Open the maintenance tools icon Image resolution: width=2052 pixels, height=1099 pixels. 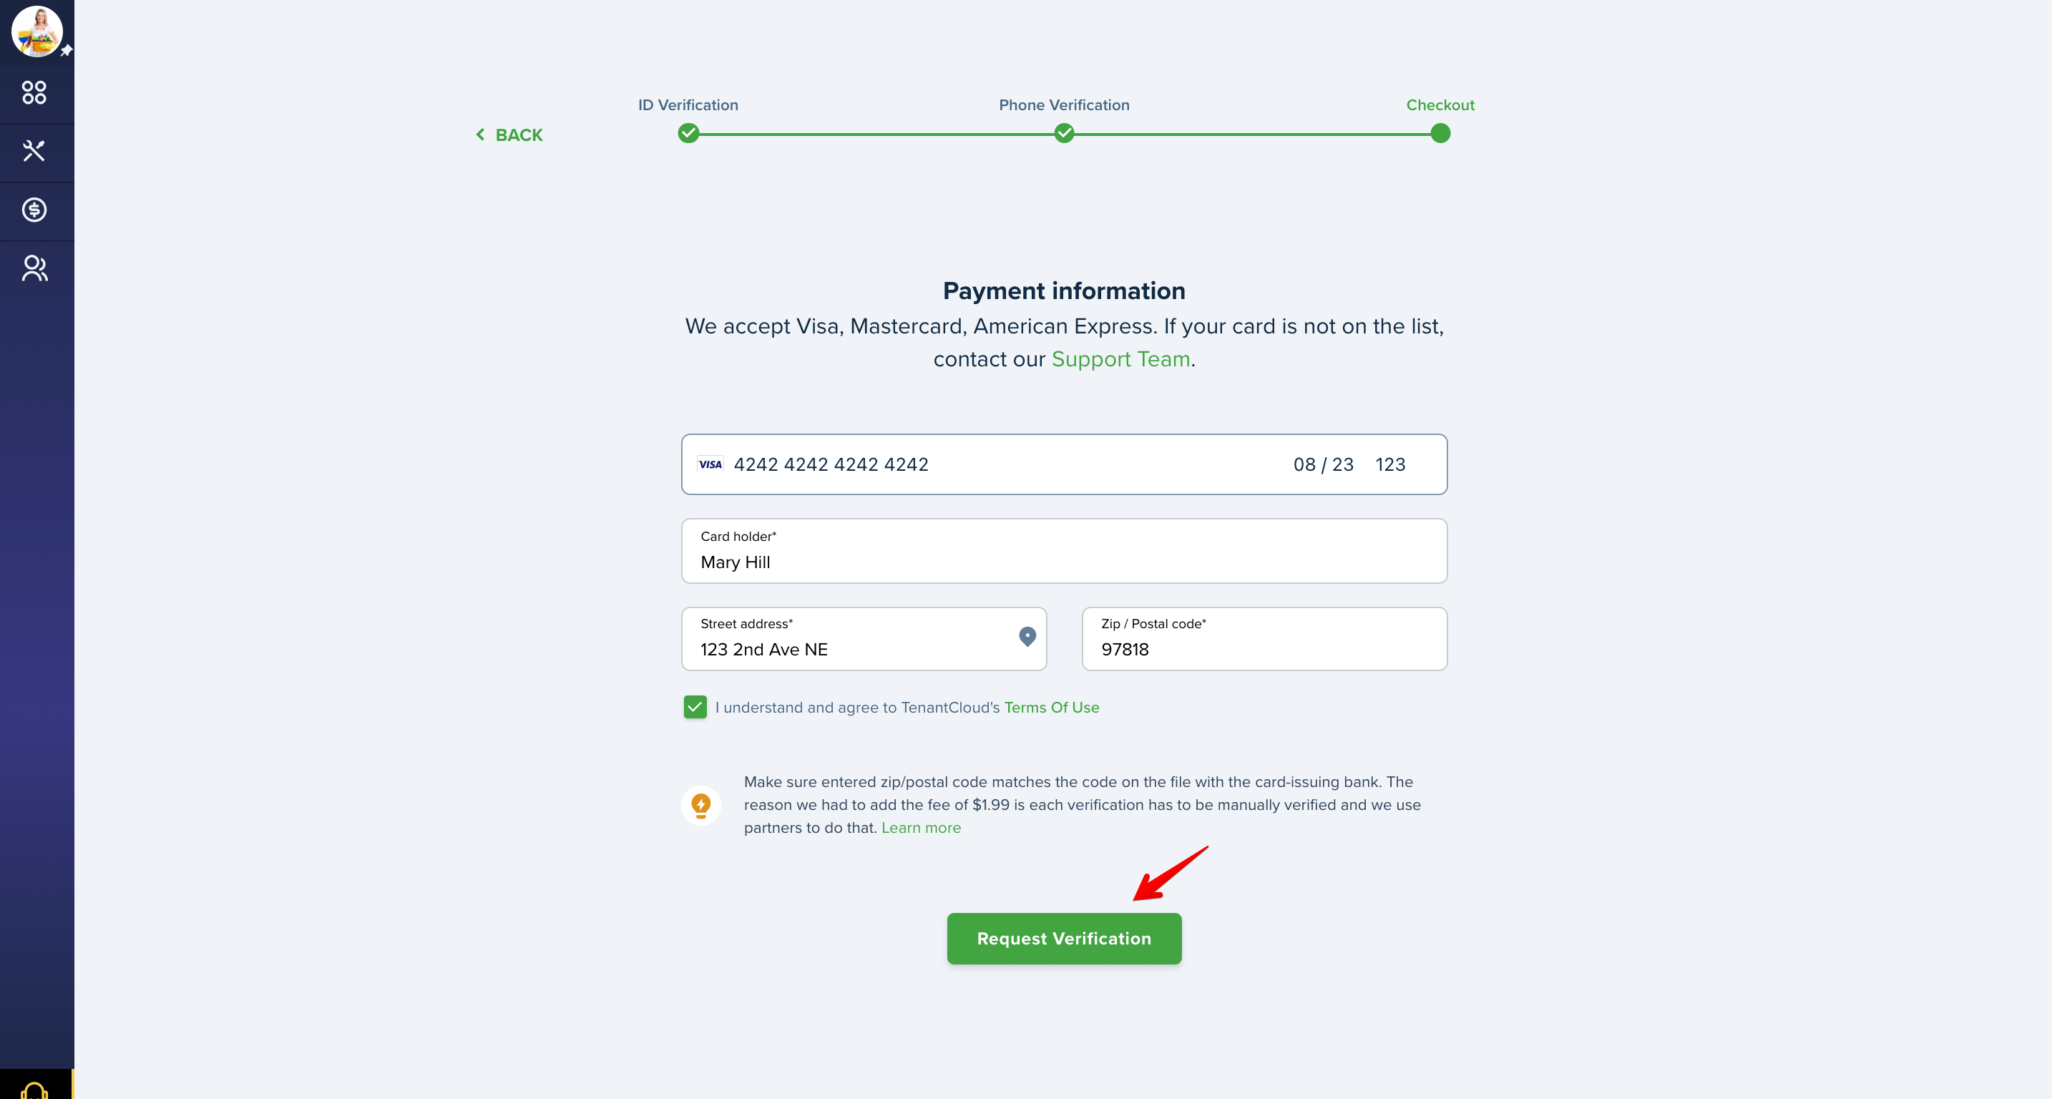click(34, 150)
